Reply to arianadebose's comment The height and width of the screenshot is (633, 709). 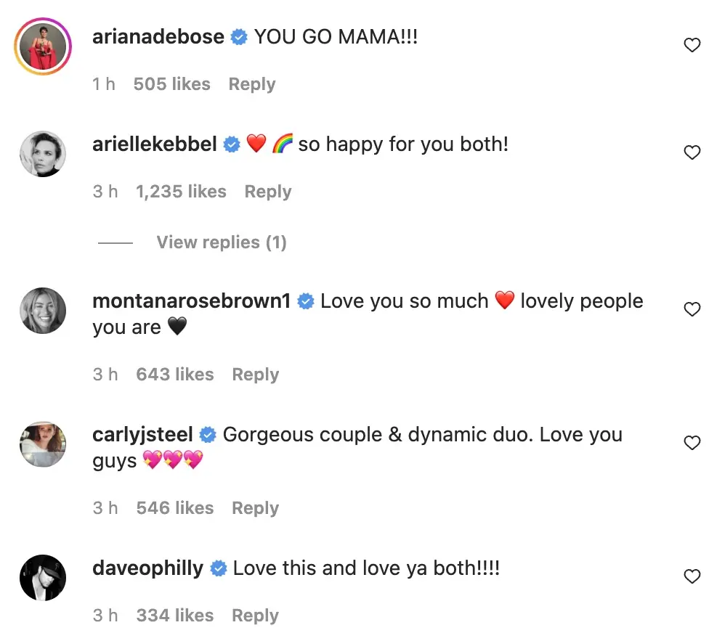[x=252, y=84]
